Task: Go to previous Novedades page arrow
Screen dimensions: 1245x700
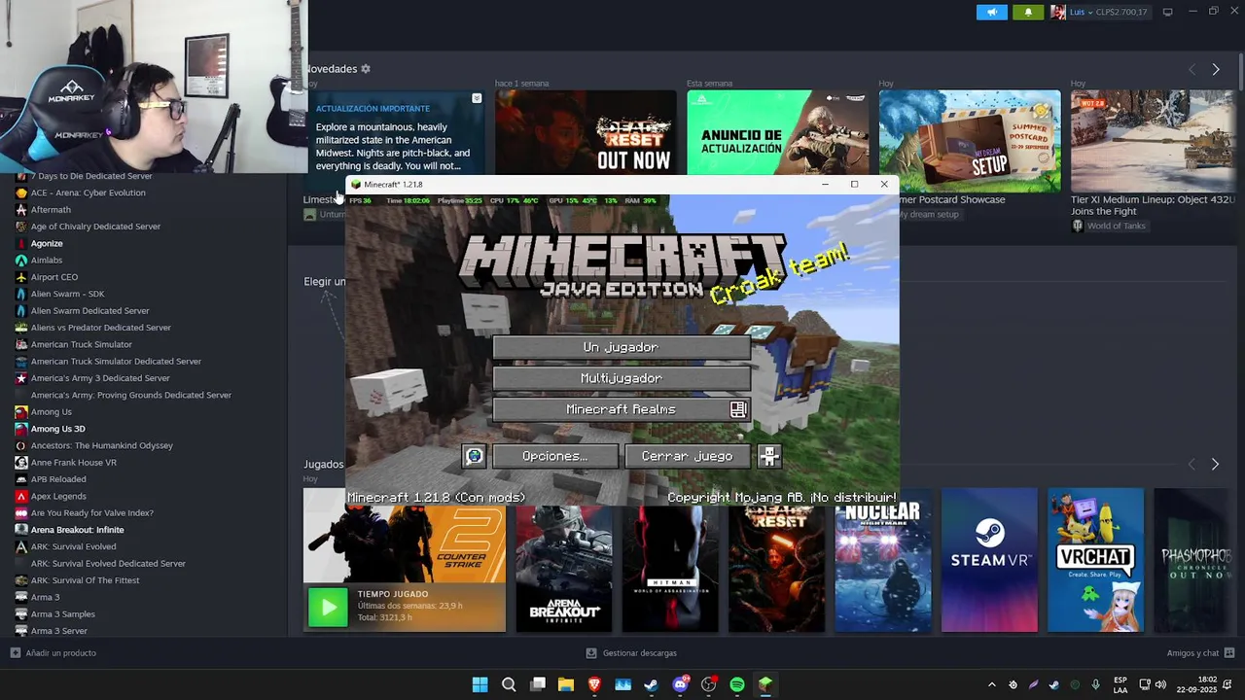Action: (x=1192, y=69)
